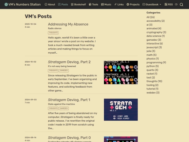Go to the About page

click(50, 5)
